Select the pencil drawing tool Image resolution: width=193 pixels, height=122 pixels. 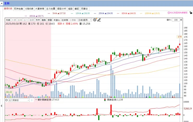tap(99, 20)
